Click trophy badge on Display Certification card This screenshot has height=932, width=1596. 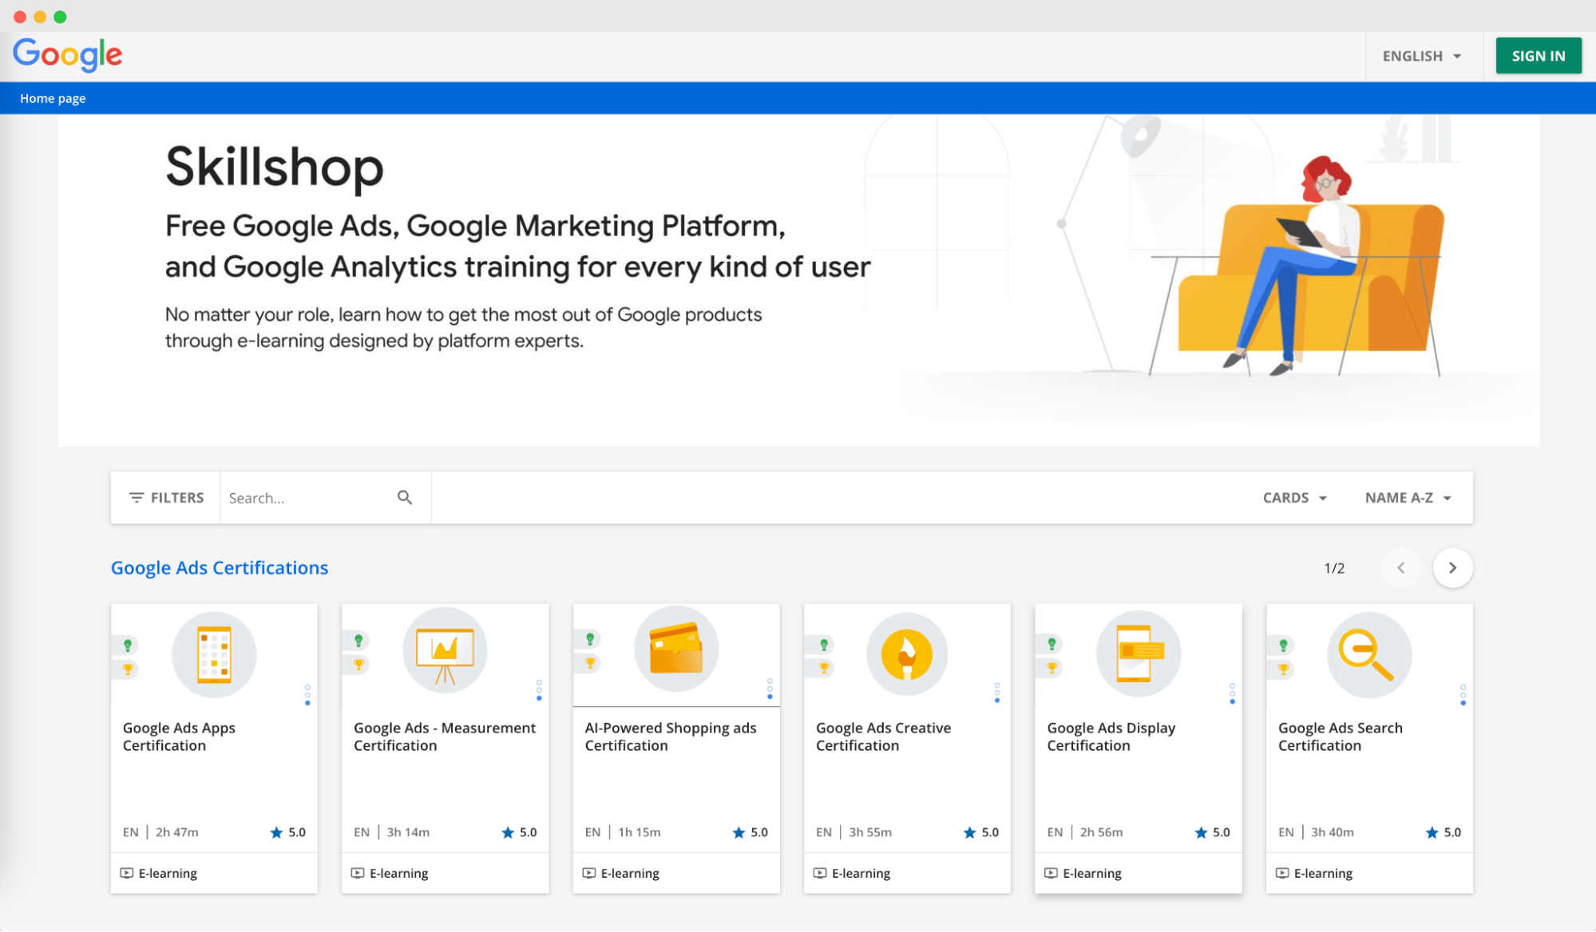coord(1052,668)
